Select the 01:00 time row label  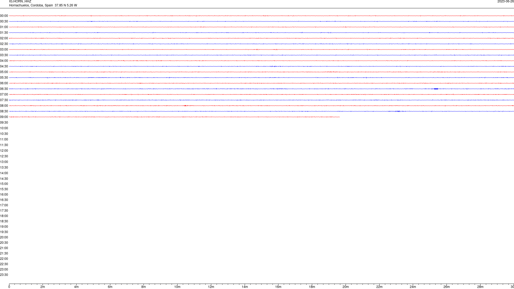[4, 27]
